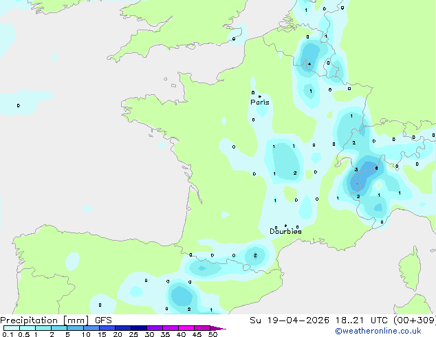
Task: Click the precipitation value 6 over the Alps
Action: [x=376, y=168]
